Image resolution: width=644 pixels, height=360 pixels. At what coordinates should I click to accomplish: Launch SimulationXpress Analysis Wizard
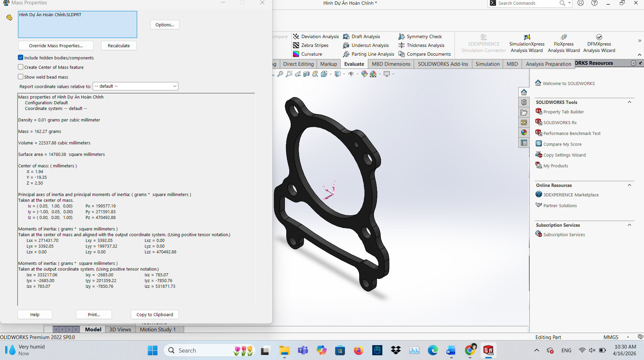pyautogui.click(x=527, y=44)
